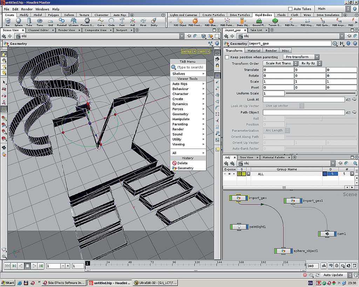The height and width of the screenshot is (287, 359).
Task: Adjust the Uniform Scale slider
Action: pos(321,93)
